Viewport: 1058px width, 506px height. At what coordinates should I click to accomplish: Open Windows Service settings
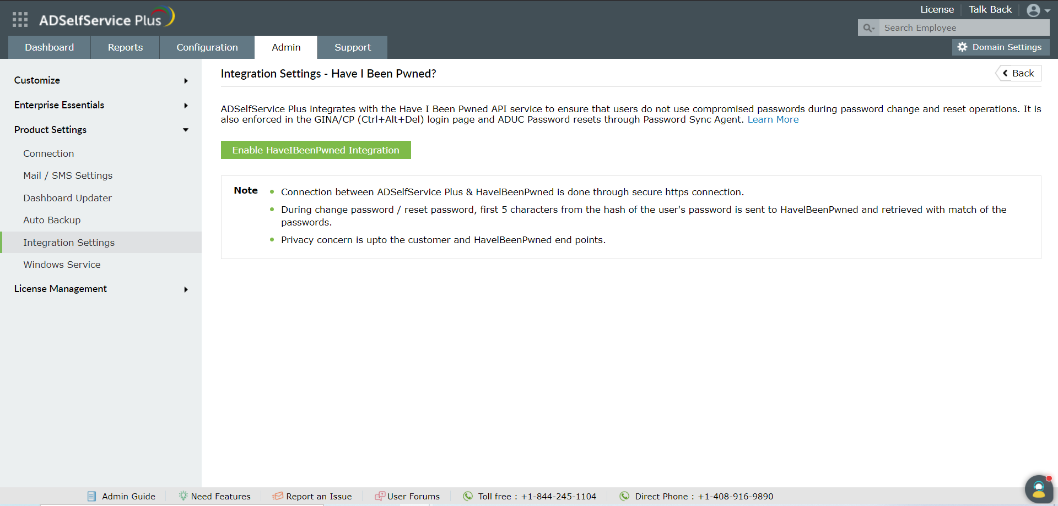pyautogui.click(x=62, y=265)
